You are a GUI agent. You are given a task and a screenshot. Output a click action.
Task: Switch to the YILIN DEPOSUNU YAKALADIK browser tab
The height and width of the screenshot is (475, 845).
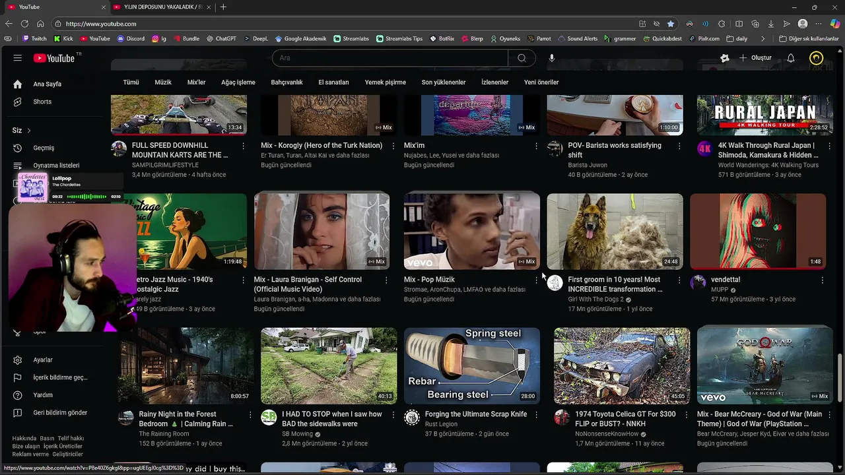pos(162,7)
